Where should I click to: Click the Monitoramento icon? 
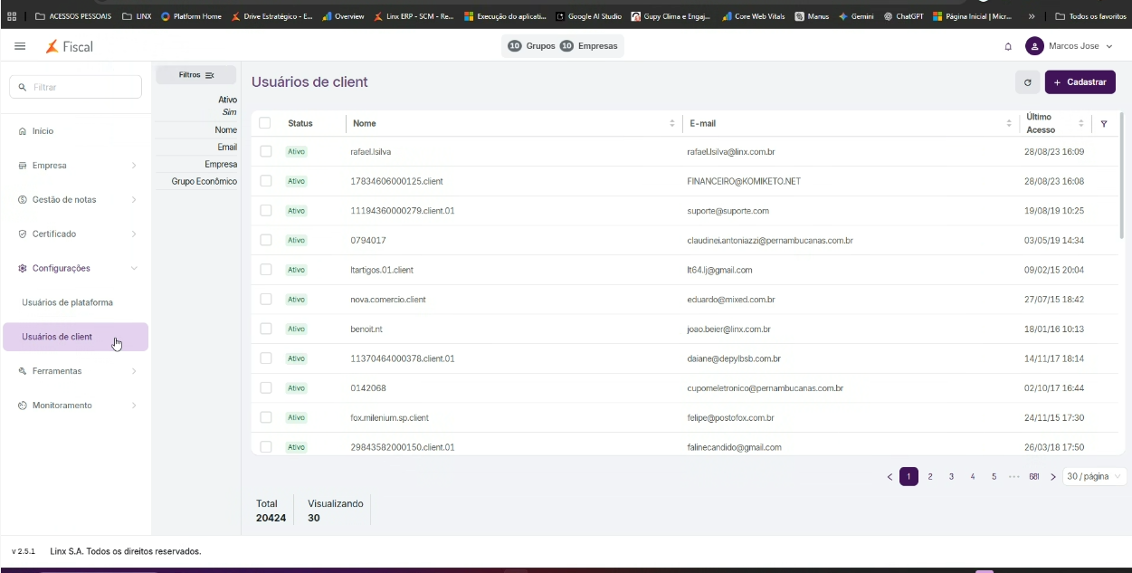pyautogui.click(x=23, y=406)
